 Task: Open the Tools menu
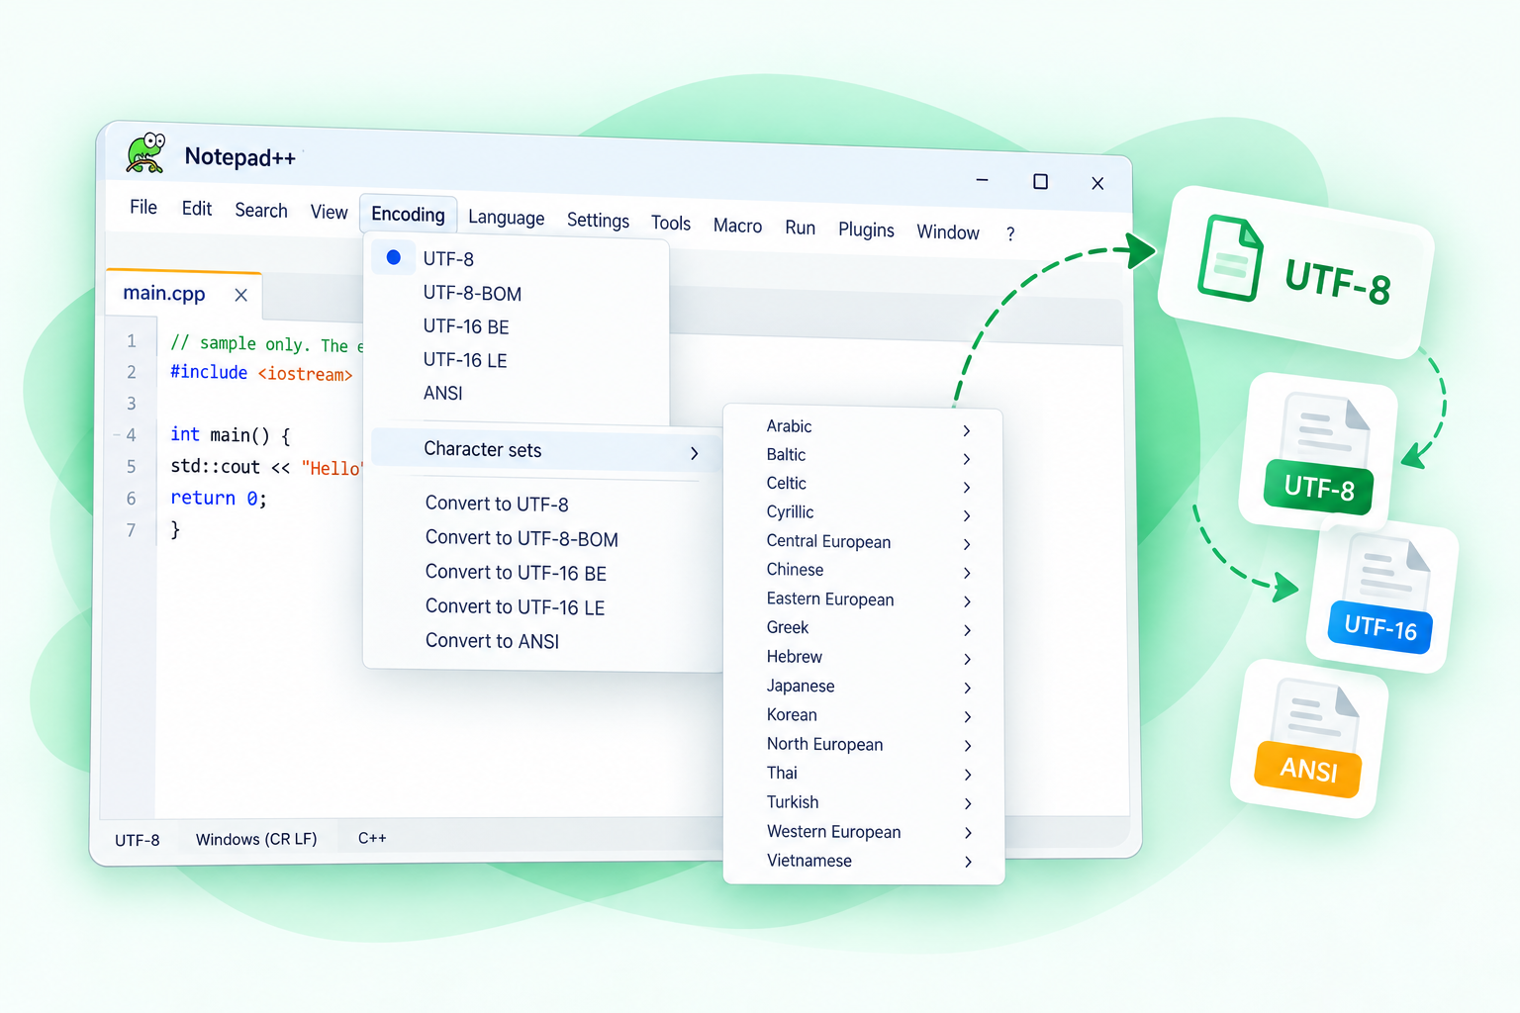click(x=671, y=224)
